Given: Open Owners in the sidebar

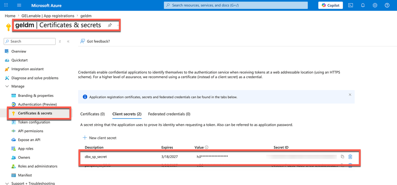Looking at the screenshot, I should click(24, 158).
